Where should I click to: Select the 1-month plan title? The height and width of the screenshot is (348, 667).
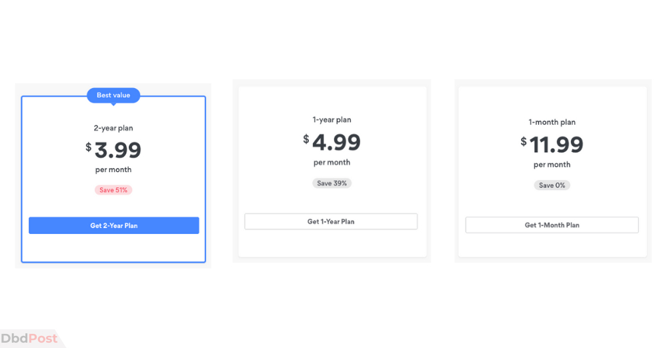tap(552, 122)
